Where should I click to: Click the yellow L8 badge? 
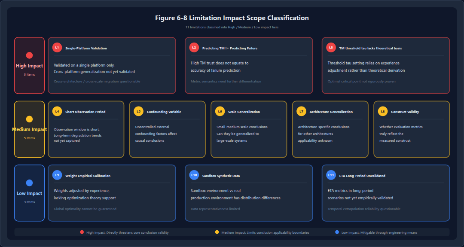click(383, 112)
